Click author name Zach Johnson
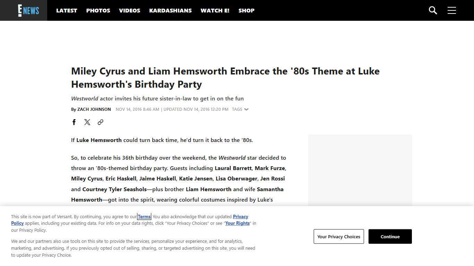The width and height of the screenshot is (474, 266). click(x=94, y=109)
